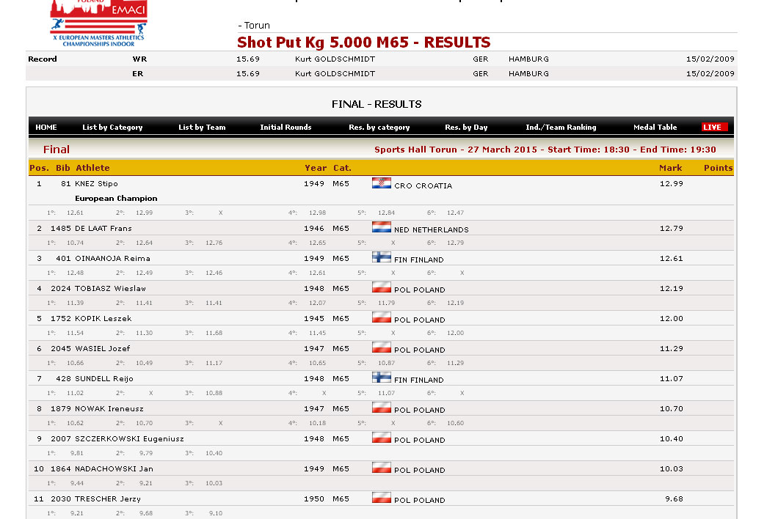
Task: Click the Poland flag in NOWAK Ireneusz row
Action: [x=381, y=408]
